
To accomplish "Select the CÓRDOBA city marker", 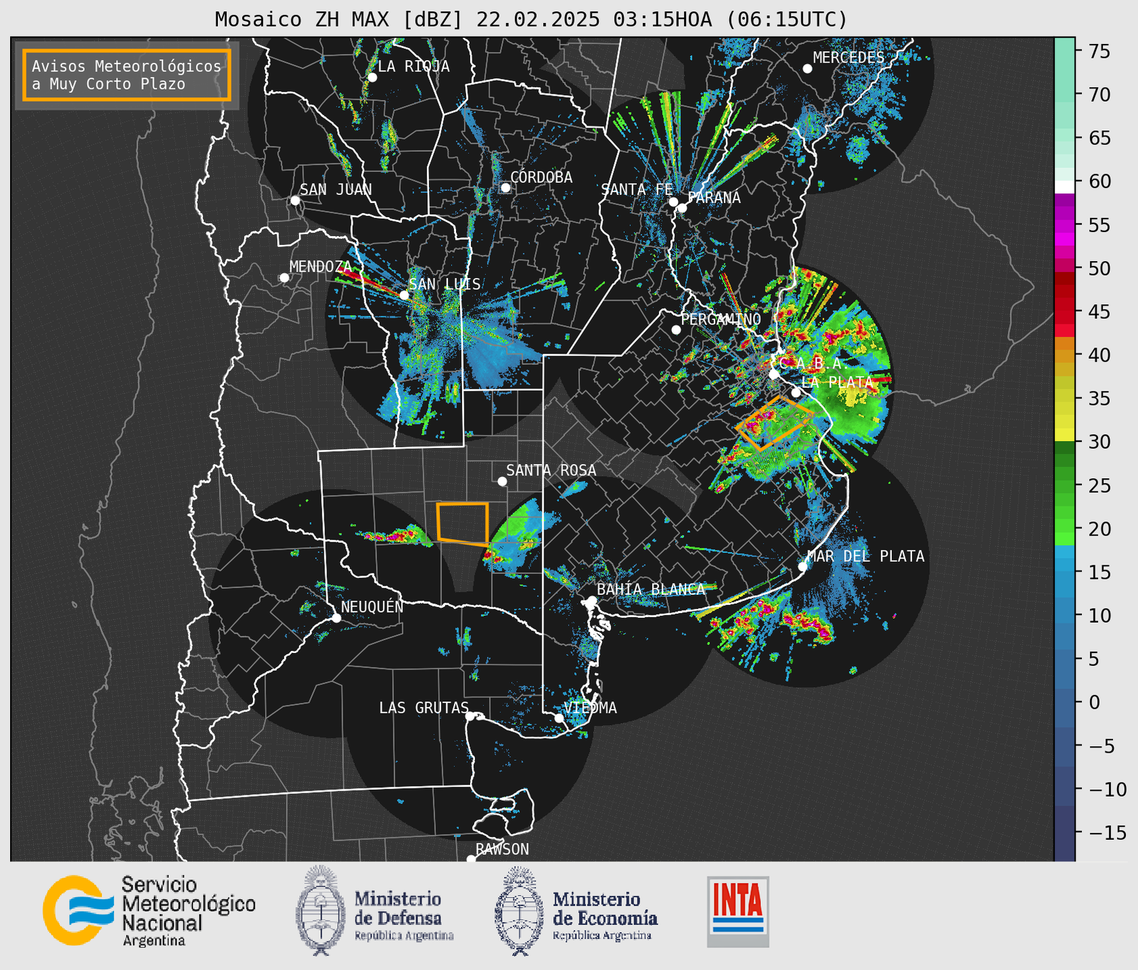I will pyautogui.click(x=505, y=188).
